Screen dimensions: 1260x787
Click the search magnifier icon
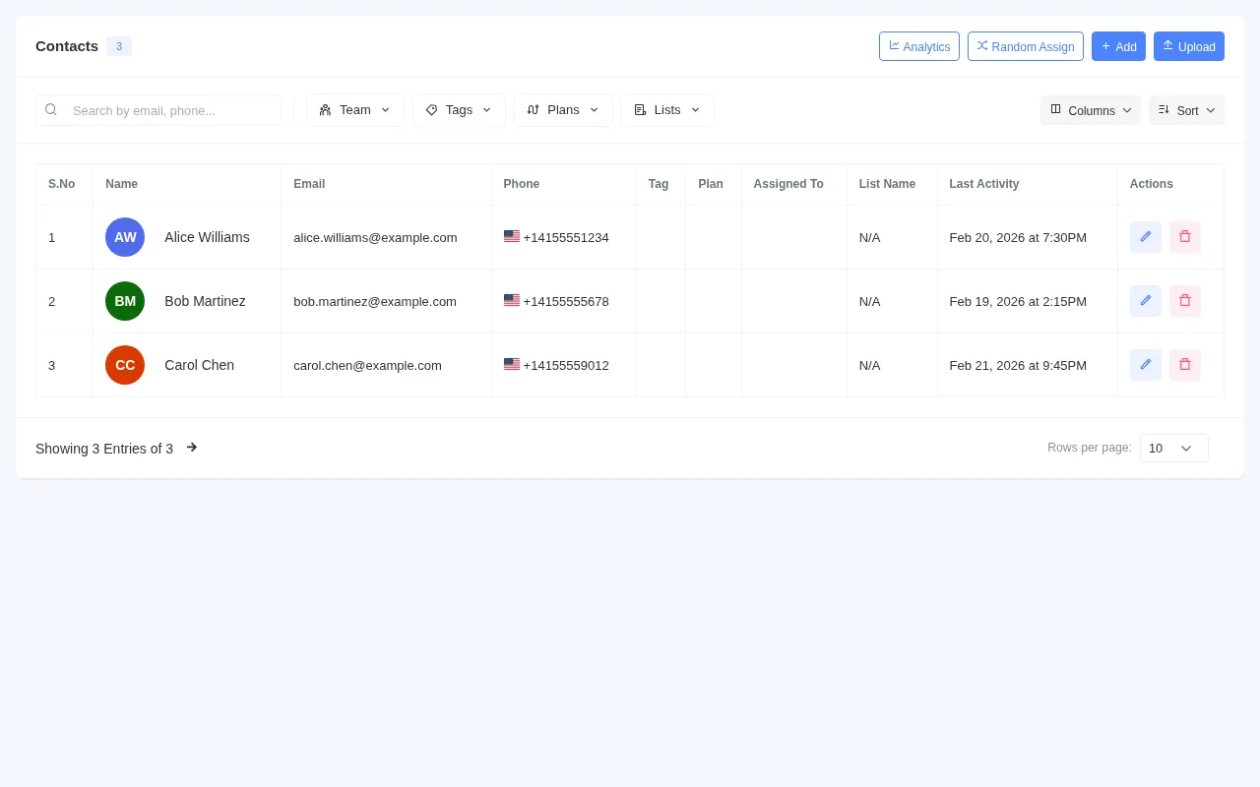(x=51, y=109)
